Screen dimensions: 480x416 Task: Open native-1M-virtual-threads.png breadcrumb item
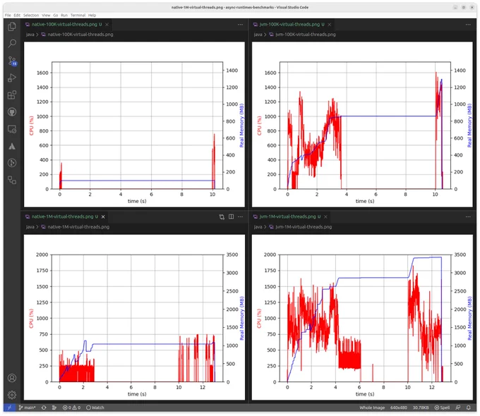point(76,227)
